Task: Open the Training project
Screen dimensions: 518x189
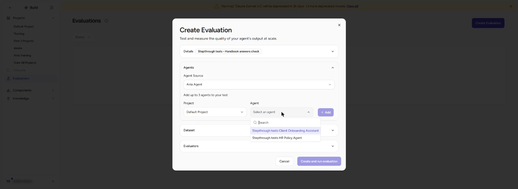Action: point(19,34)
